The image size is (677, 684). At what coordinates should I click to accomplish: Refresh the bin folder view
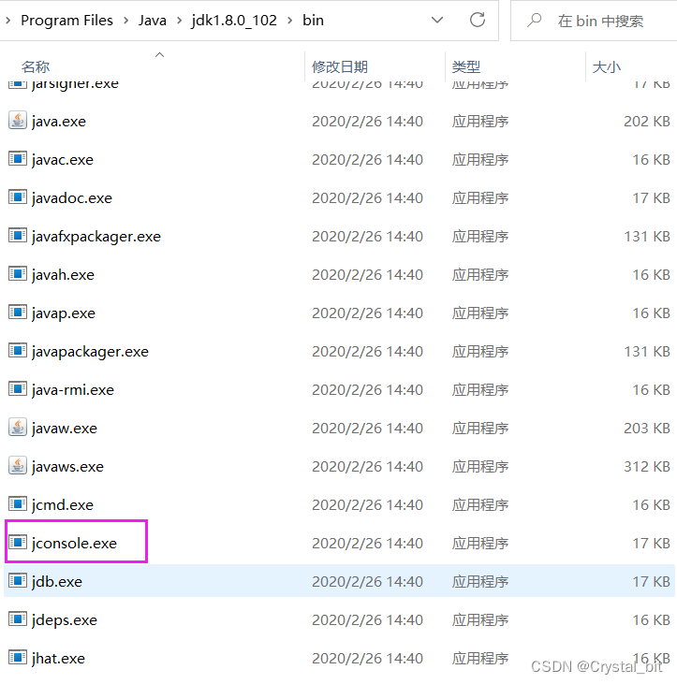pyautogui.click(x=478, y=20)
